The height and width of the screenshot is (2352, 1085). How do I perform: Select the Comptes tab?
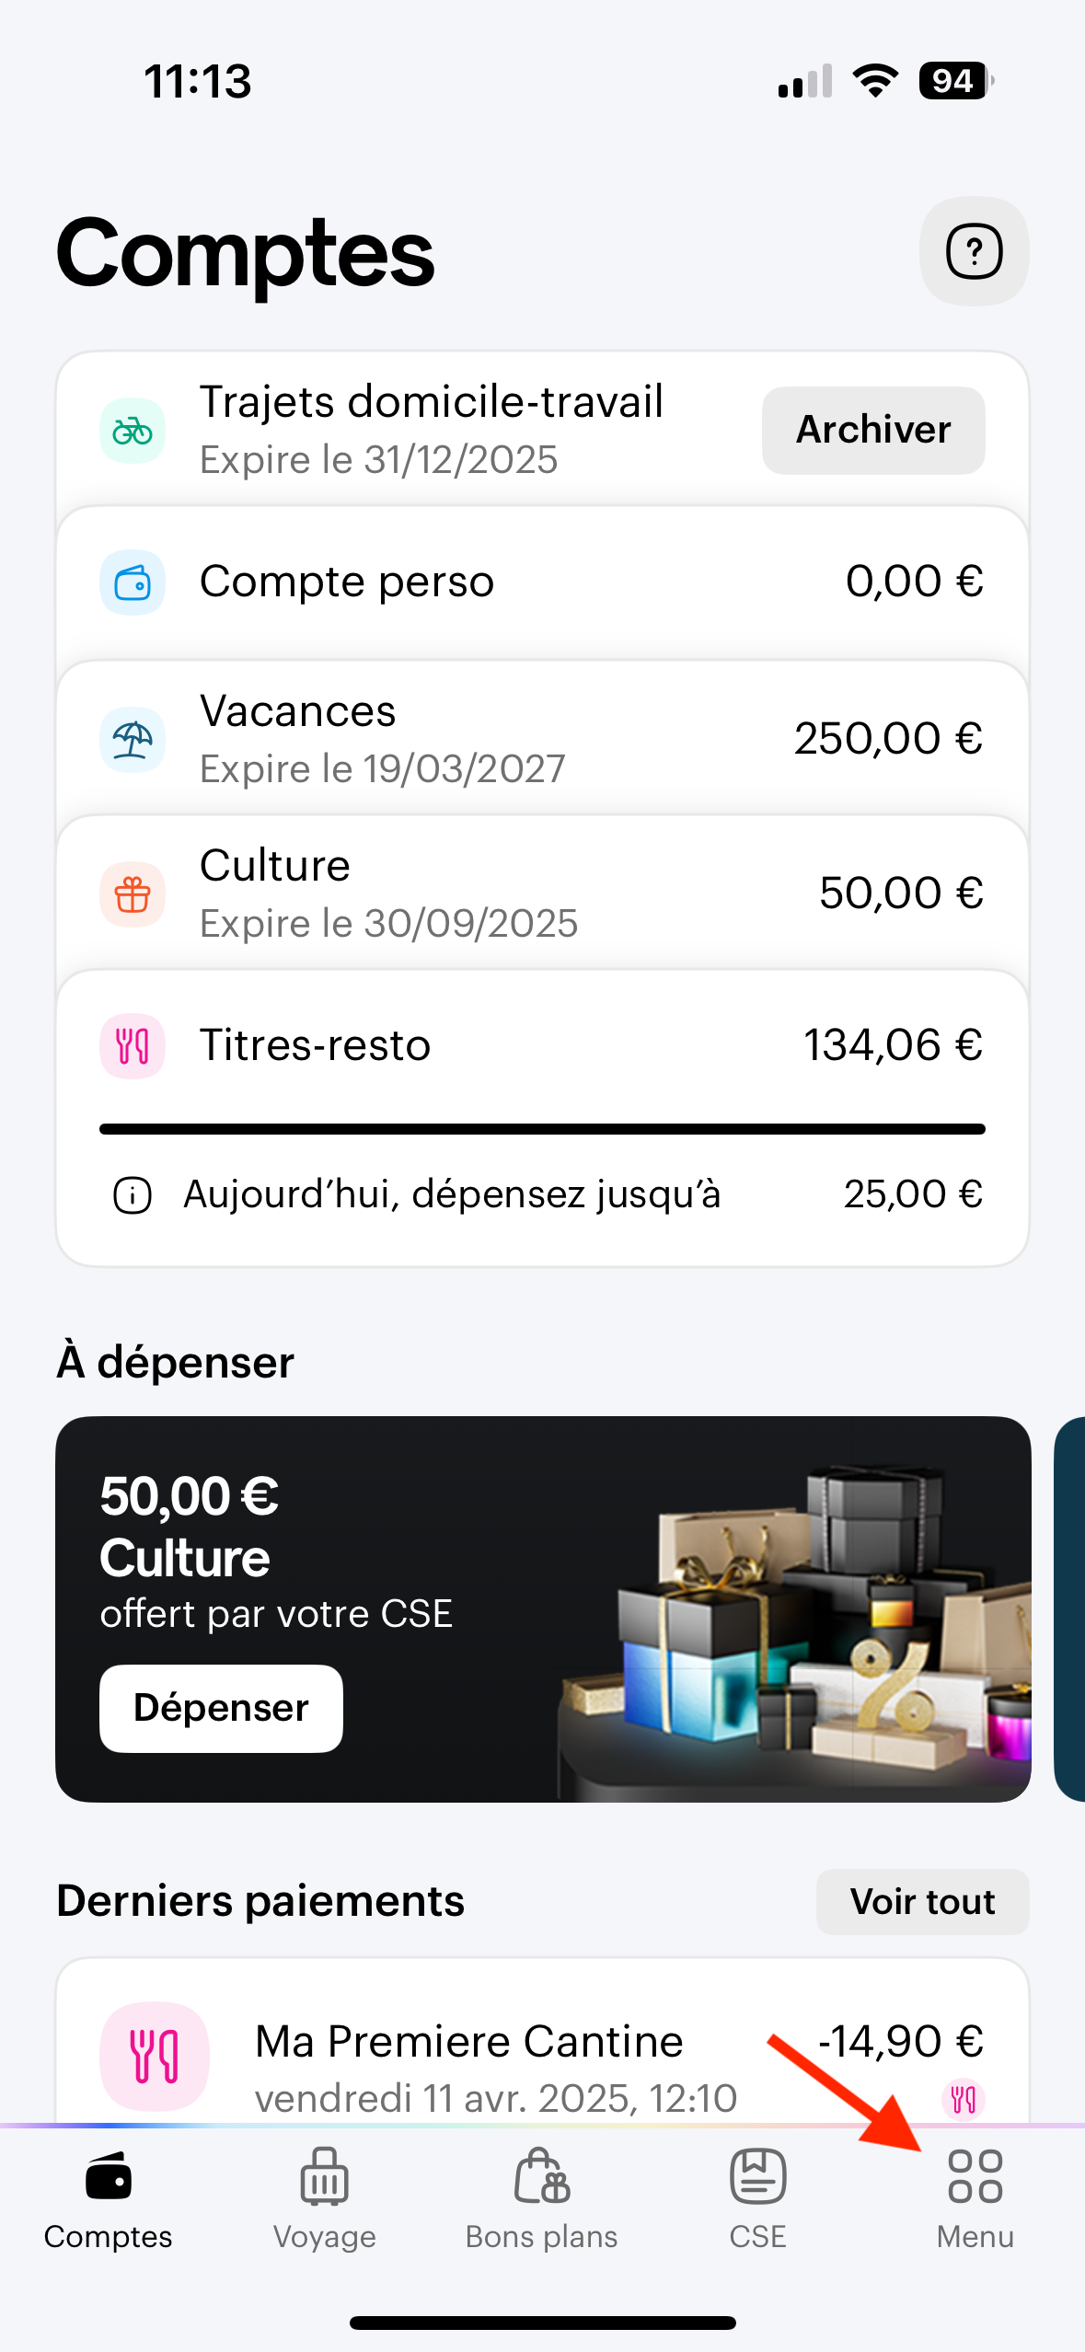click(x=109, y=2196)
